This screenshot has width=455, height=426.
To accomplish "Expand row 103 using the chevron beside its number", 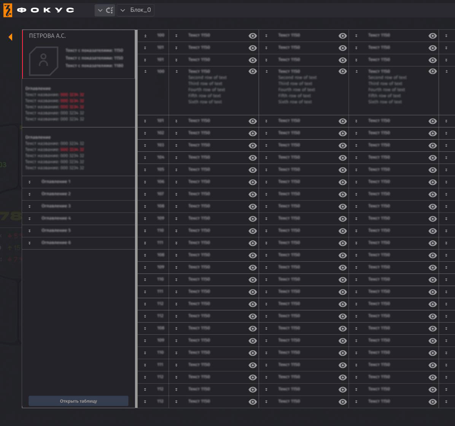I will click(145, 145).
